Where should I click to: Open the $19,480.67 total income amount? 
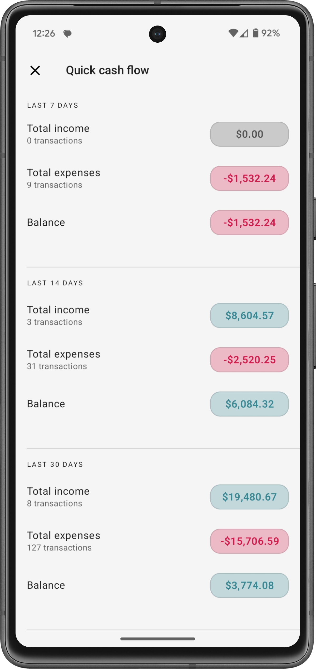point(249,497)
